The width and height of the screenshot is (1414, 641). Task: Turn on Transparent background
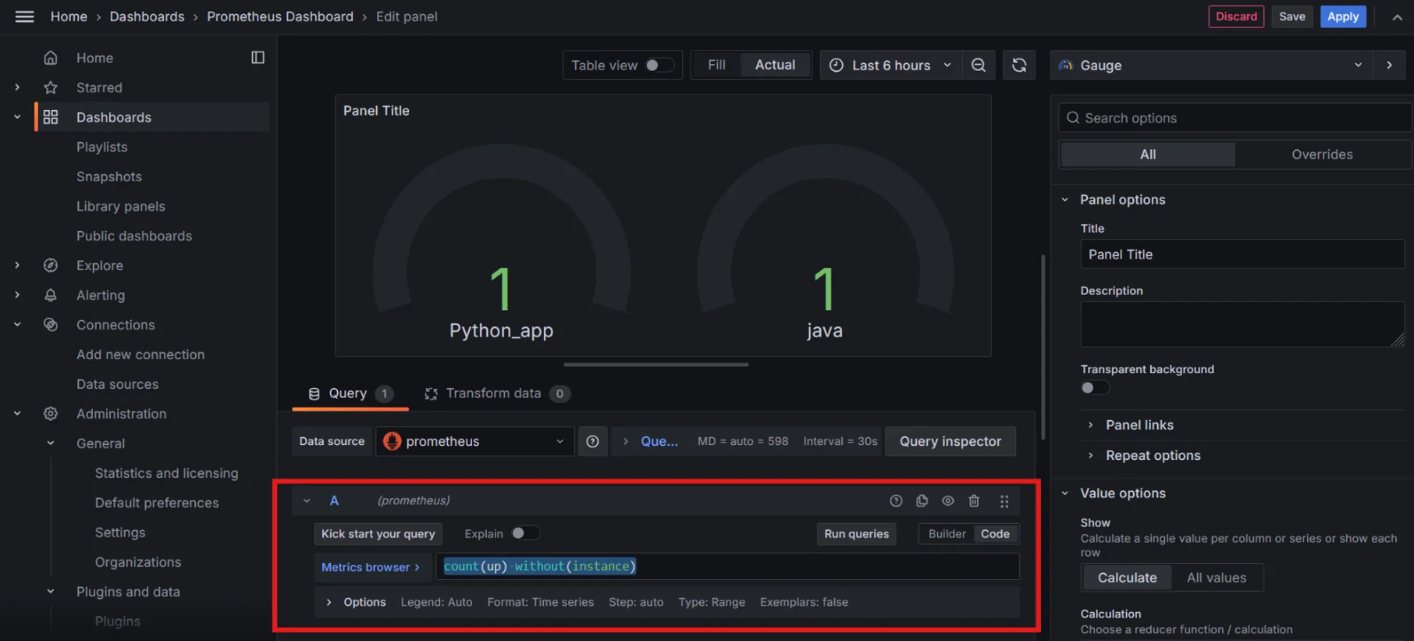click(1095, 388)
